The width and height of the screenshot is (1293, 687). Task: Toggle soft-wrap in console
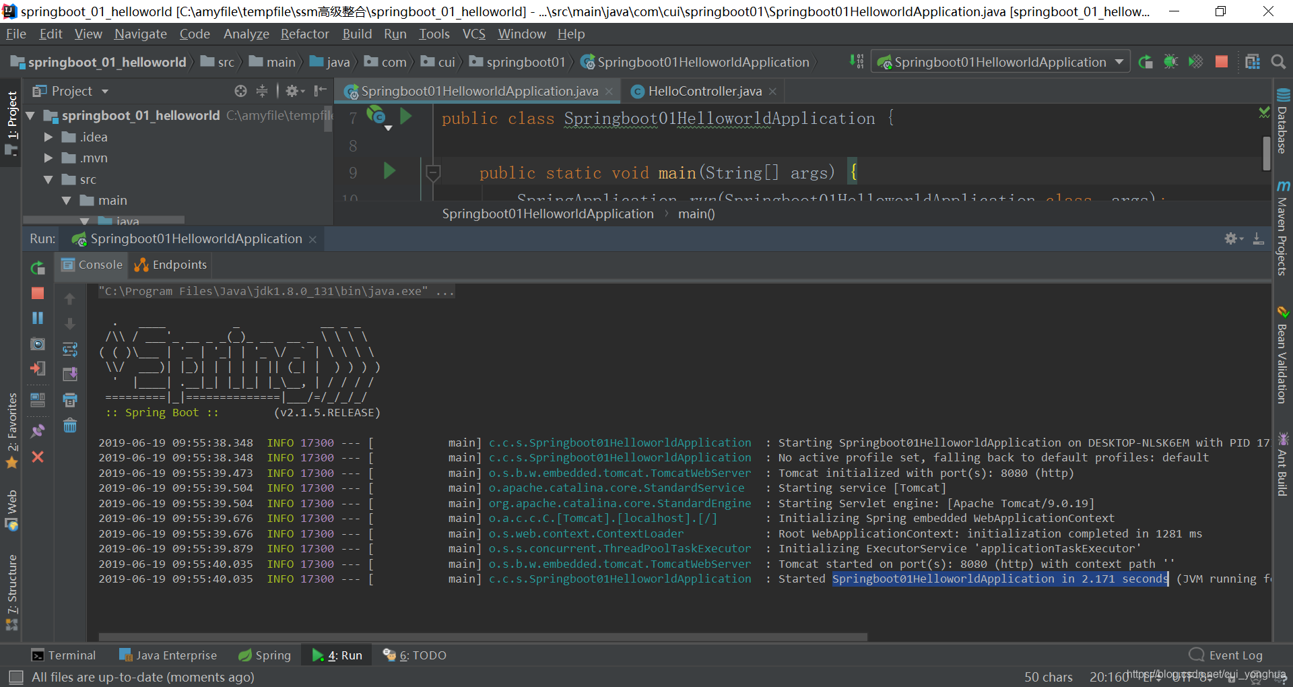click(x=70, y=349)
